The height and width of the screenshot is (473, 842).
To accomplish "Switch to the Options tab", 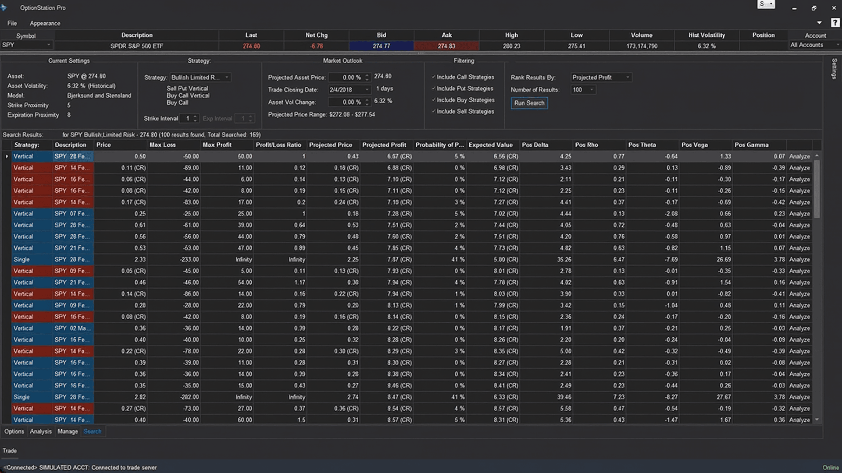I will point(14,431).
